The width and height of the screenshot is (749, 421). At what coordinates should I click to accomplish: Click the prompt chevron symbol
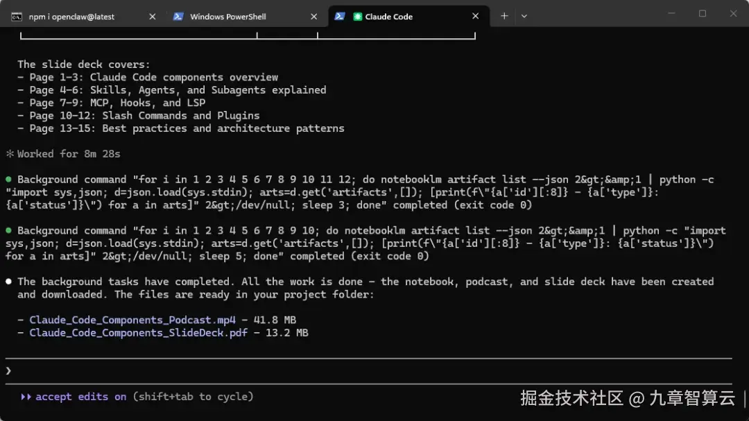pyautogui.click(x=8, y=371)
